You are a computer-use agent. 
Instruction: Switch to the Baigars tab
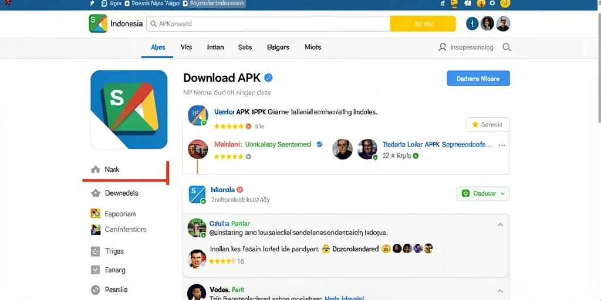pyautogui.click(x=278, y=47)
